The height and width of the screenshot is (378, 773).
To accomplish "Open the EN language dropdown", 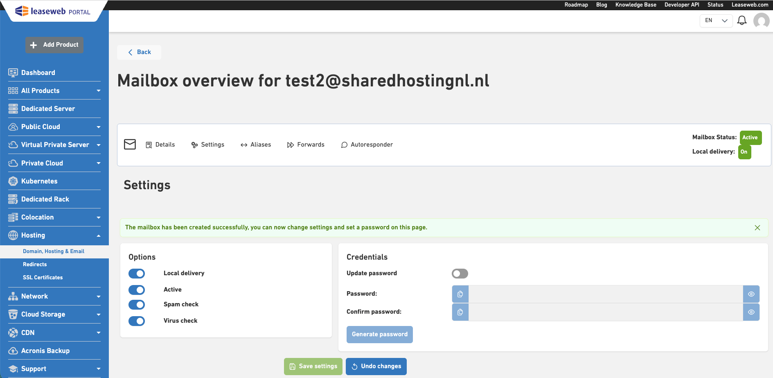I will [716, 20].
